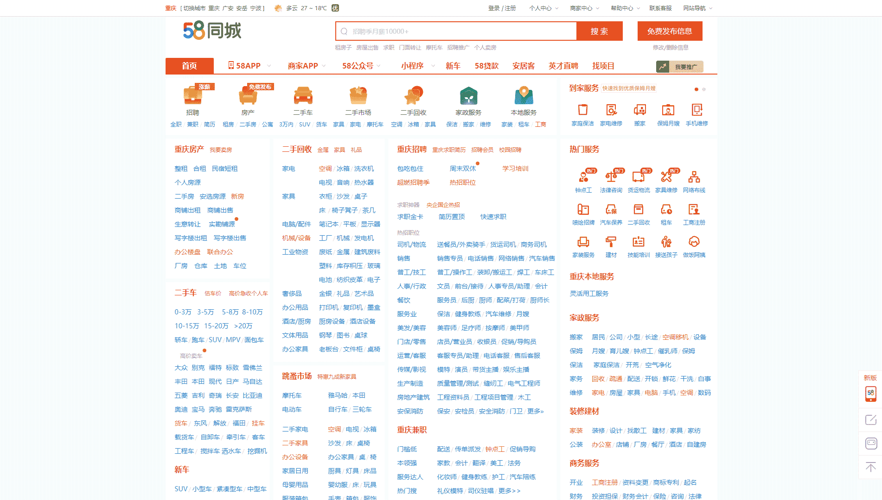Click the 免费发布信息 button
The image size is (882, 500).
click(x=670, y=31)
